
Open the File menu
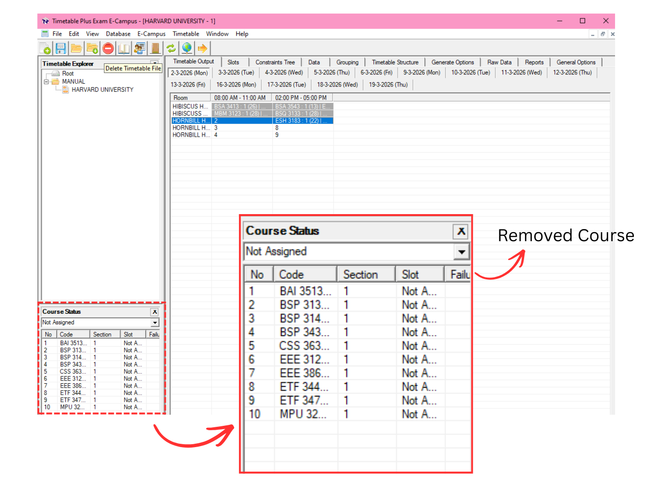click(x=57, y=34)
